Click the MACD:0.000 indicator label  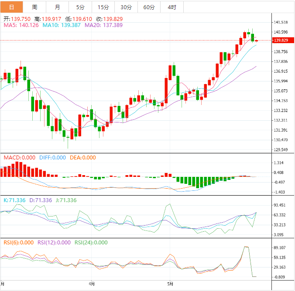click(x=20, y=158)
